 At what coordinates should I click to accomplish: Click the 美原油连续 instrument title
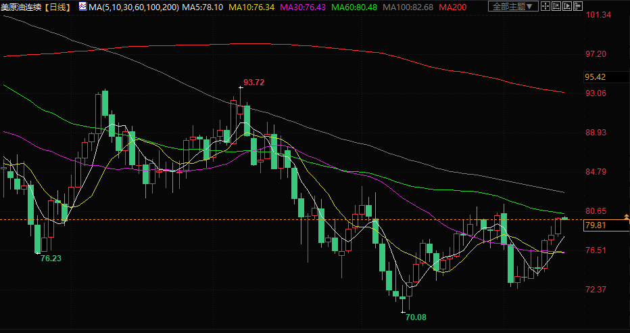click(x=22, y=7)
